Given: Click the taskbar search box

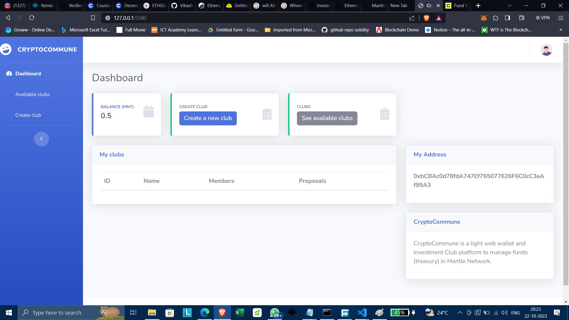Looking at the screenshot, I should coord(71,313).
